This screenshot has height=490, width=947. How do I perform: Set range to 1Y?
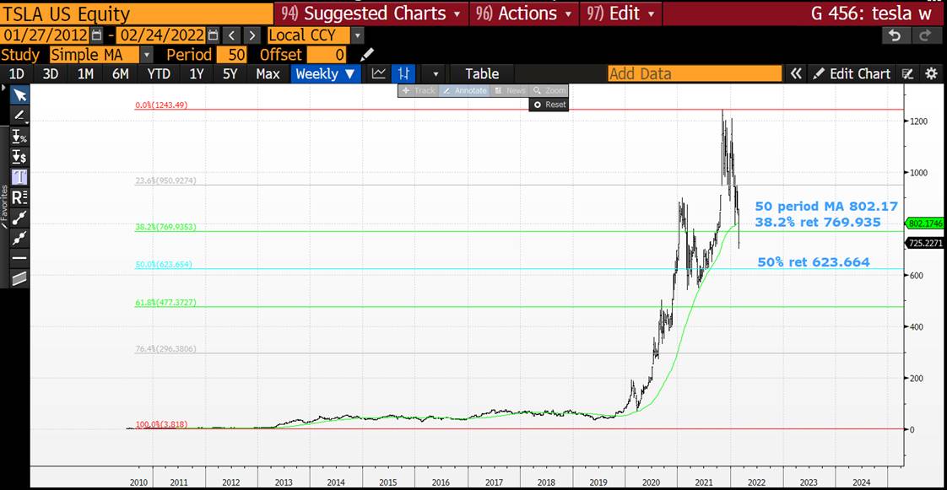(x=197, y=73)
